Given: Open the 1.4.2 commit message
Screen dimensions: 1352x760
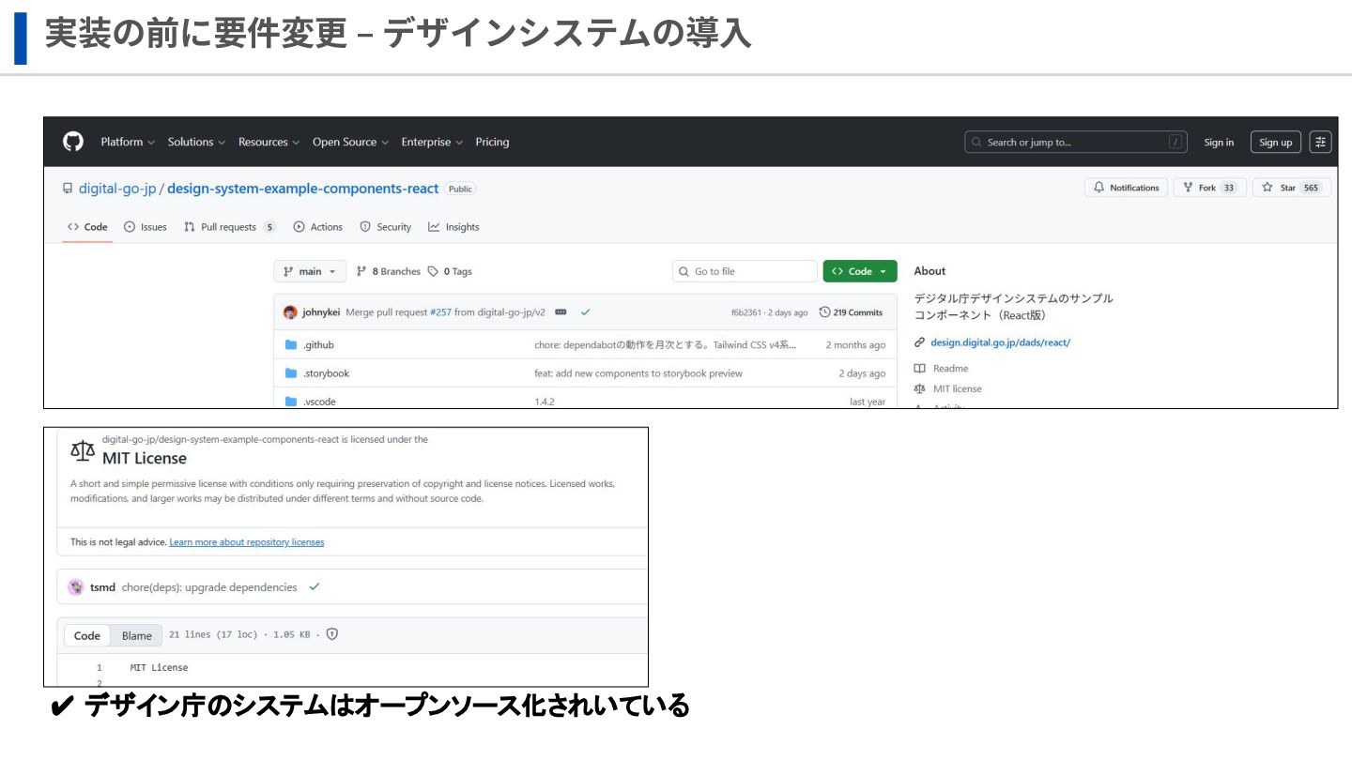Looking at the screenshot, I should tap(545, 402).
